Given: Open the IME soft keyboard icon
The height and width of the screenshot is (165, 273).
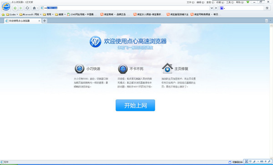Looking at the screenshot, I should (x=262, y=161).
